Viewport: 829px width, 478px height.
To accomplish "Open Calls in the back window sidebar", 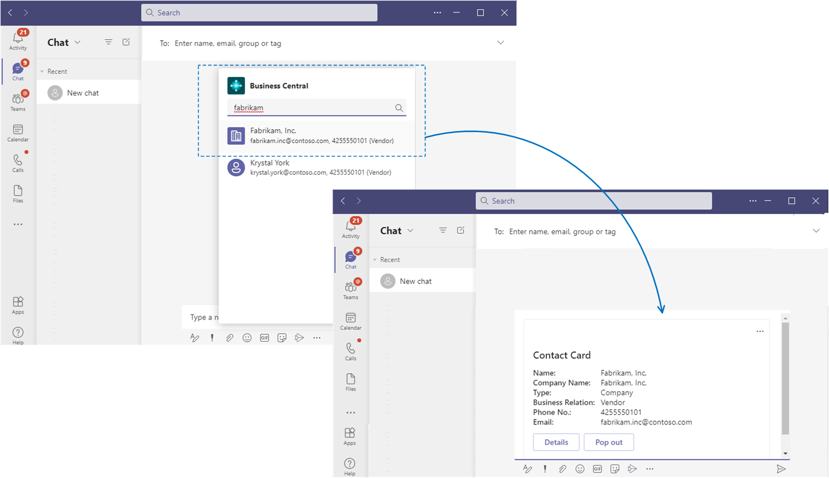I will point(18,163).
